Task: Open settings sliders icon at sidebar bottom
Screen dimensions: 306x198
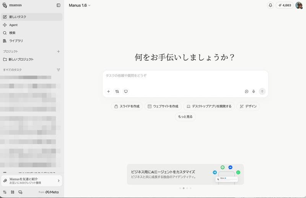Action: click(5, 192)
